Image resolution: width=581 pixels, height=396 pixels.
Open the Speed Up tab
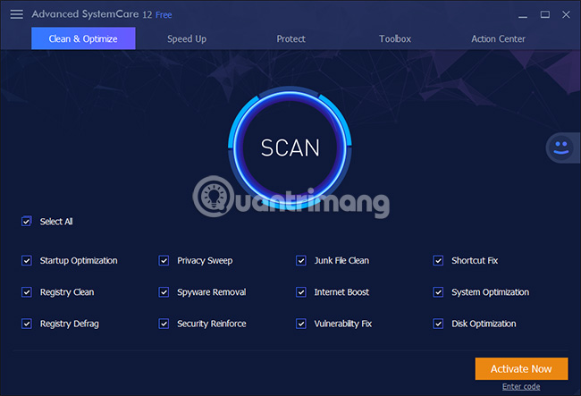click(187, 39)
